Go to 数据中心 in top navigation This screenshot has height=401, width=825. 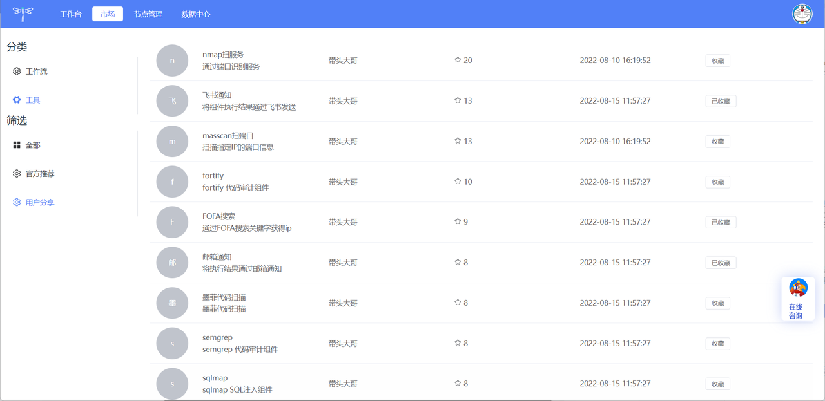coord(196,14)
